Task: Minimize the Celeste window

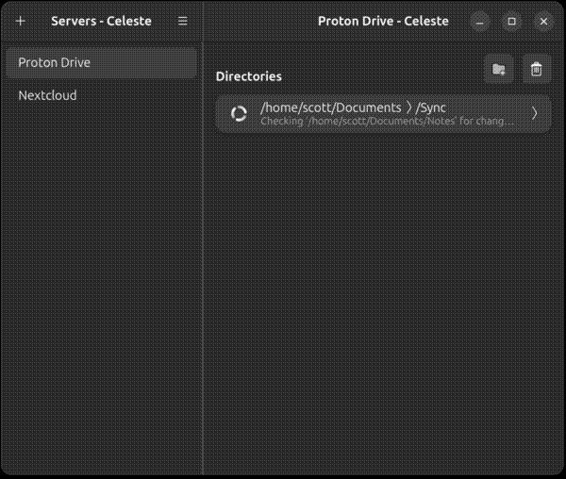Action: [x=480, y=22]
